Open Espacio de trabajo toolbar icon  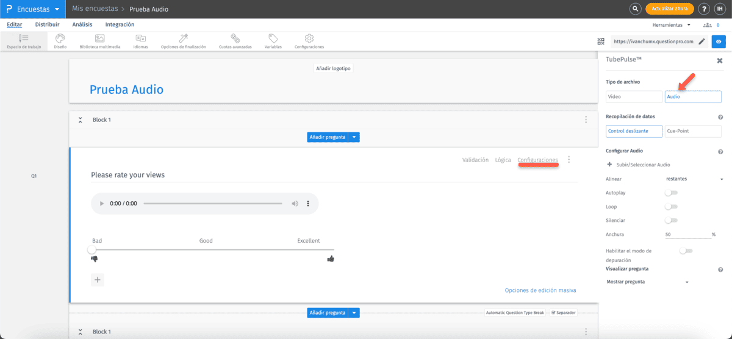(x=24, y=41)
